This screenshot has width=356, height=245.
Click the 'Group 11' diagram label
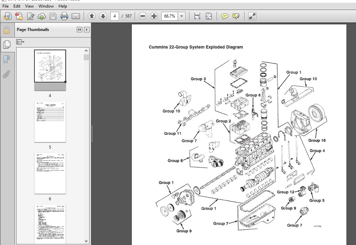pos(173,134)
